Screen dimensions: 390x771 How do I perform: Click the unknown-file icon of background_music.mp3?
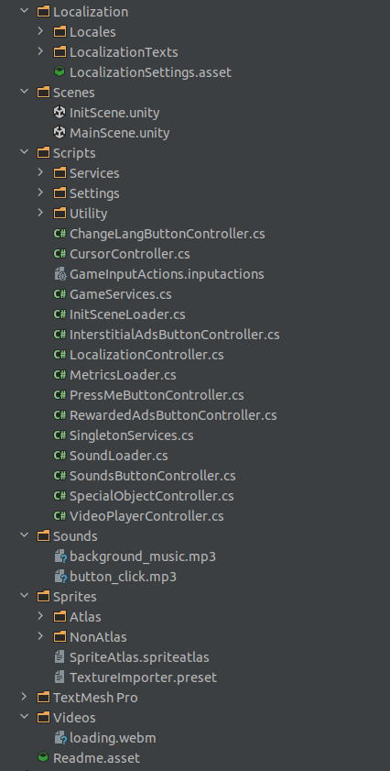(60, 556)
